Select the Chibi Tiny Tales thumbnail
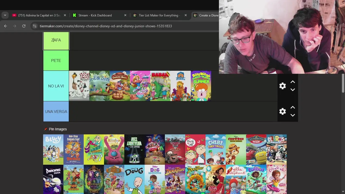345x194 pixels. tap(216, 150)
